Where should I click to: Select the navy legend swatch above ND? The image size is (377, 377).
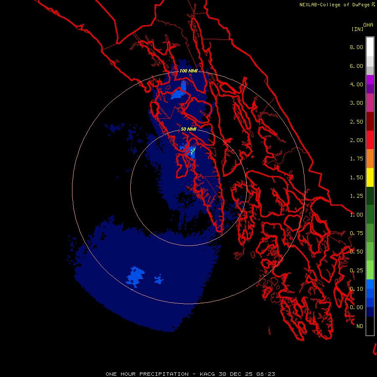pos(370,312)
